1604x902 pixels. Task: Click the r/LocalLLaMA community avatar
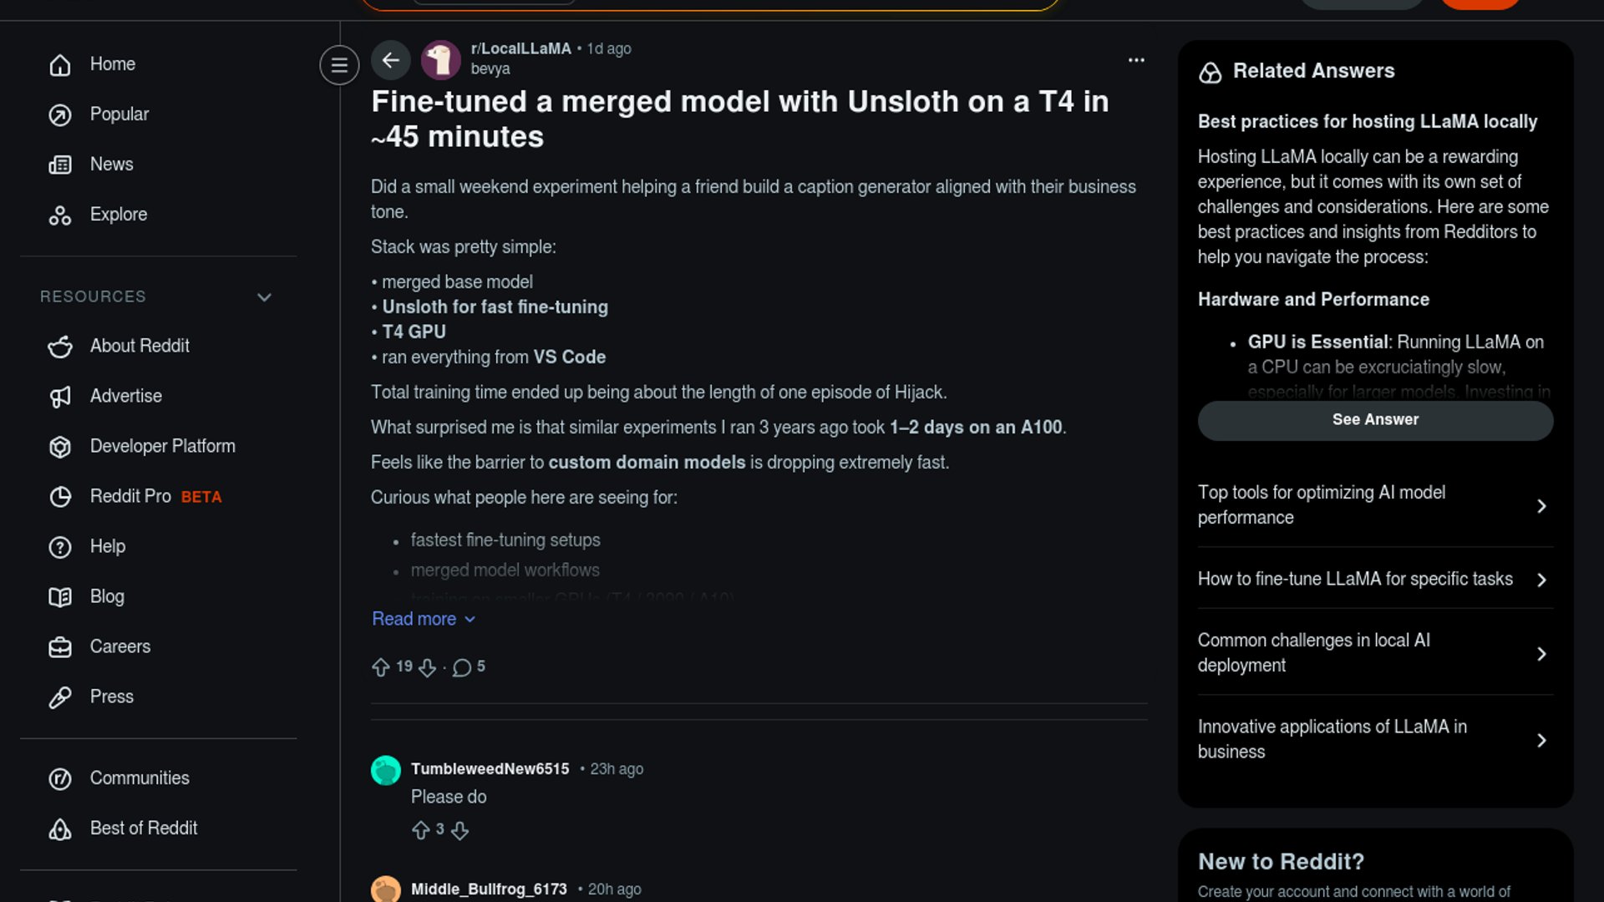coord(441,60)
